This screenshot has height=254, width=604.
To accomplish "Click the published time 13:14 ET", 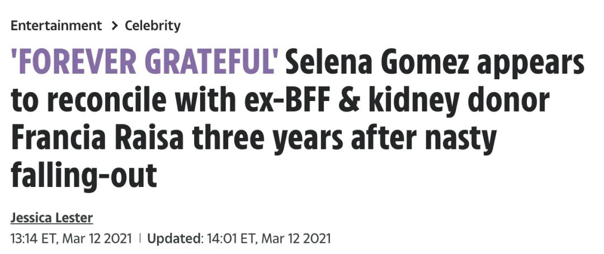I will (34, 238).
